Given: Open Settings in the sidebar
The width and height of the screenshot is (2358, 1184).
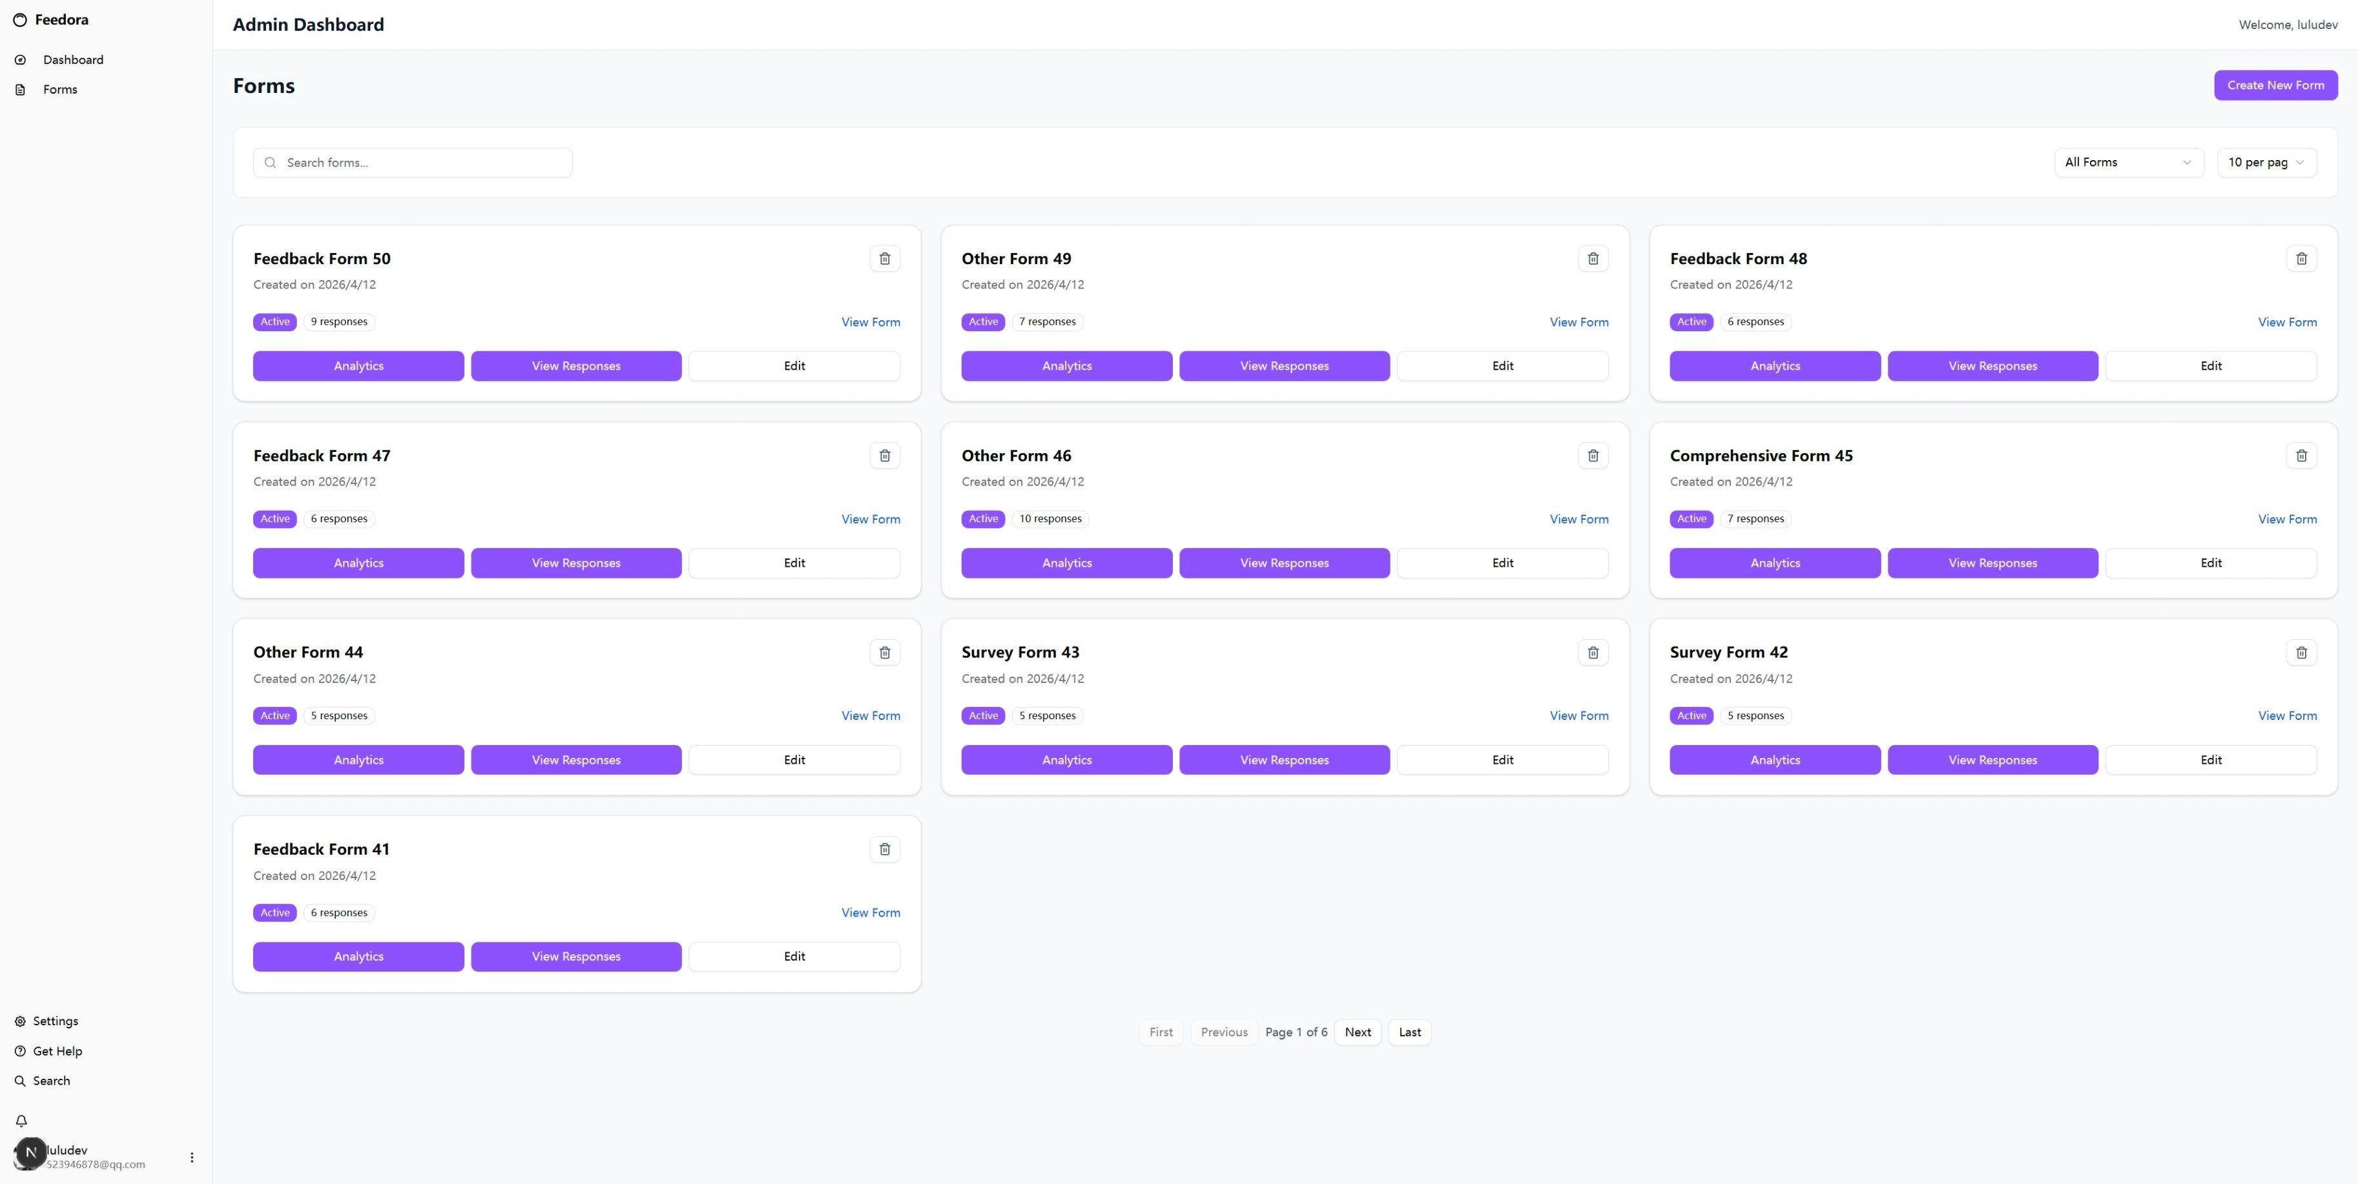Looking at the screenshot, I should coord(55,1021).
